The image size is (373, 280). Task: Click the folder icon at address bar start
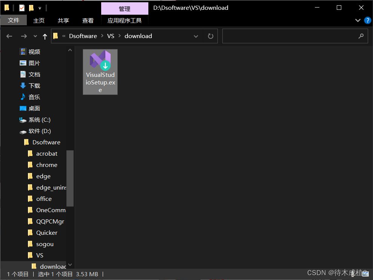tap(55, 36)
